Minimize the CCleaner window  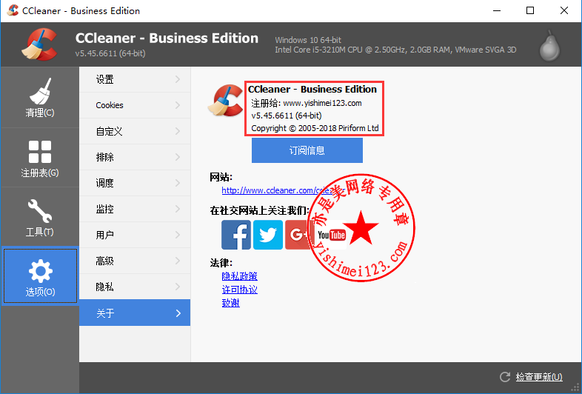tap(497, 10)
